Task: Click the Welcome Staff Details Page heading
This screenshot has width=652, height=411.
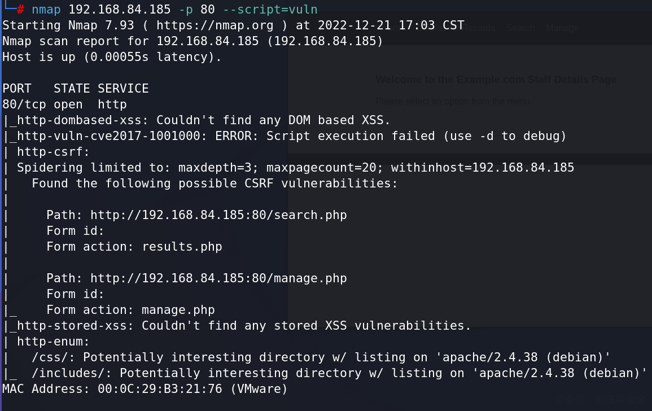Action: tap(496, 80)
